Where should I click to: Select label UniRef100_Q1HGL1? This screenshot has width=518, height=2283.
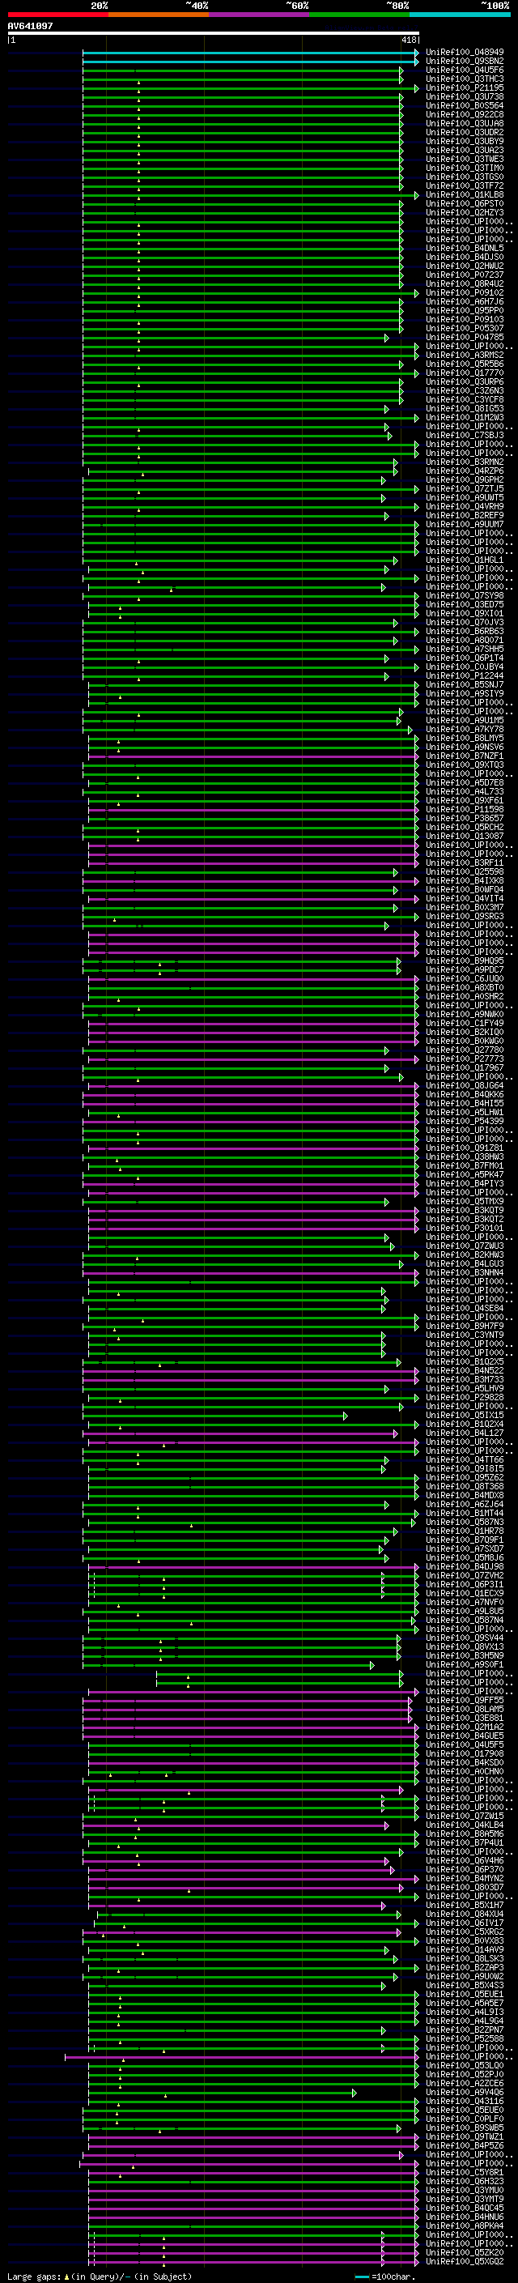click(465, 560)
